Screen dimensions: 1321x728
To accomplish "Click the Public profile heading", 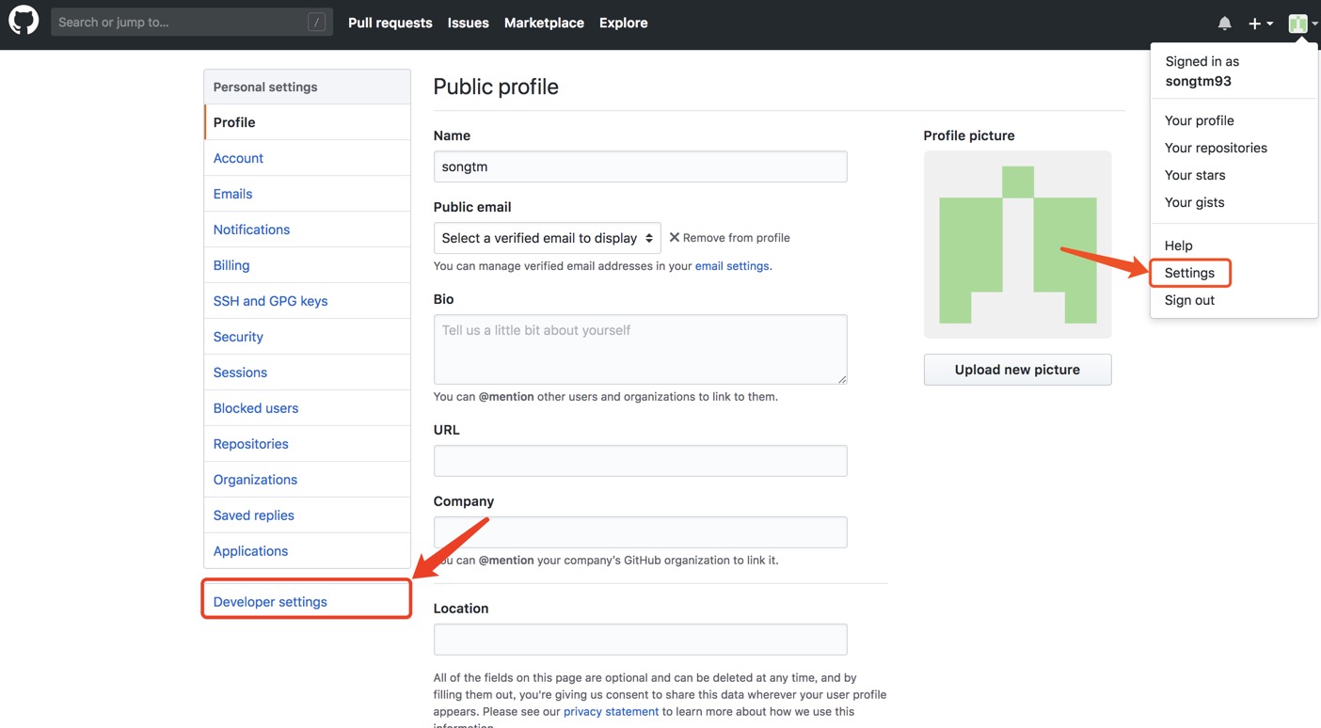I will 496,87.
